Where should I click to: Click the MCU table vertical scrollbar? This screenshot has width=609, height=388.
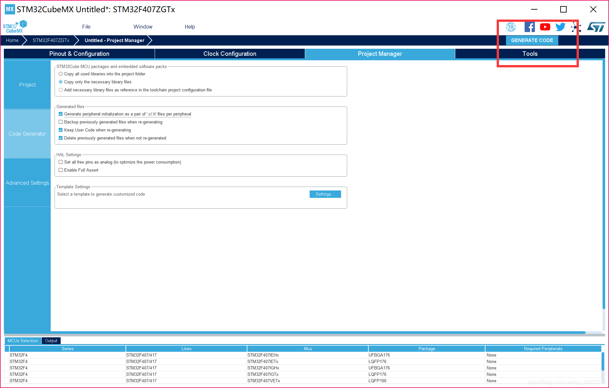pos(603,361)
